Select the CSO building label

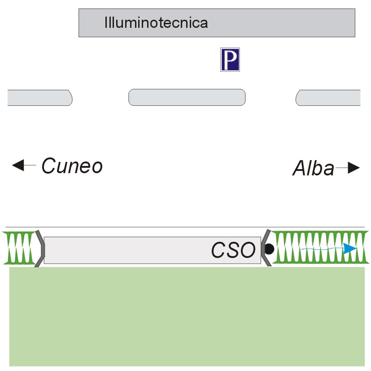[233, 250]
